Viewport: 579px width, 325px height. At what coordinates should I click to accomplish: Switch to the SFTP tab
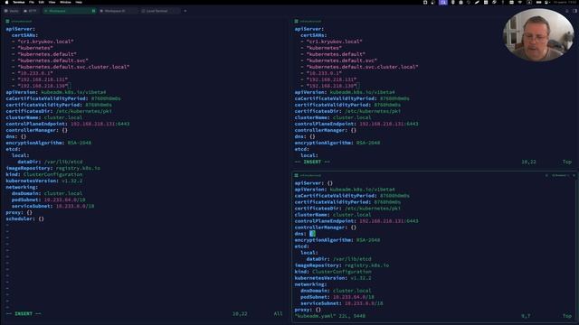30,11
